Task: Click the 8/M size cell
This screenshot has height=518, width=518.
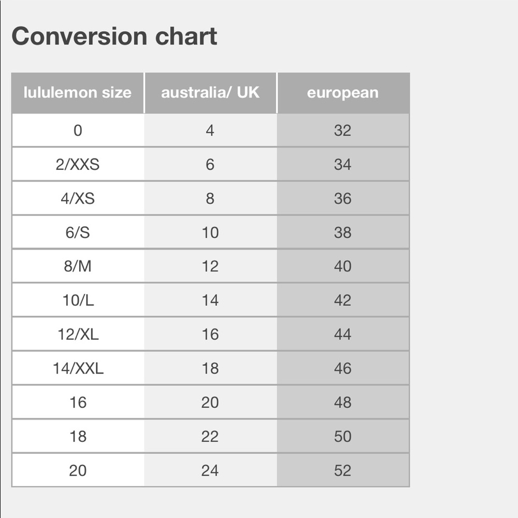Action: (x=78, y=266)
